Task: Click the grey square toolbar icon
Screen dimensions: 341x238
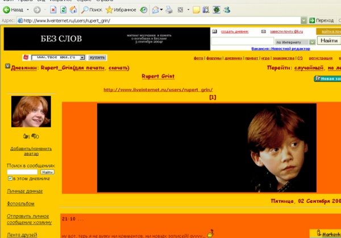Action: click(180, 10)
